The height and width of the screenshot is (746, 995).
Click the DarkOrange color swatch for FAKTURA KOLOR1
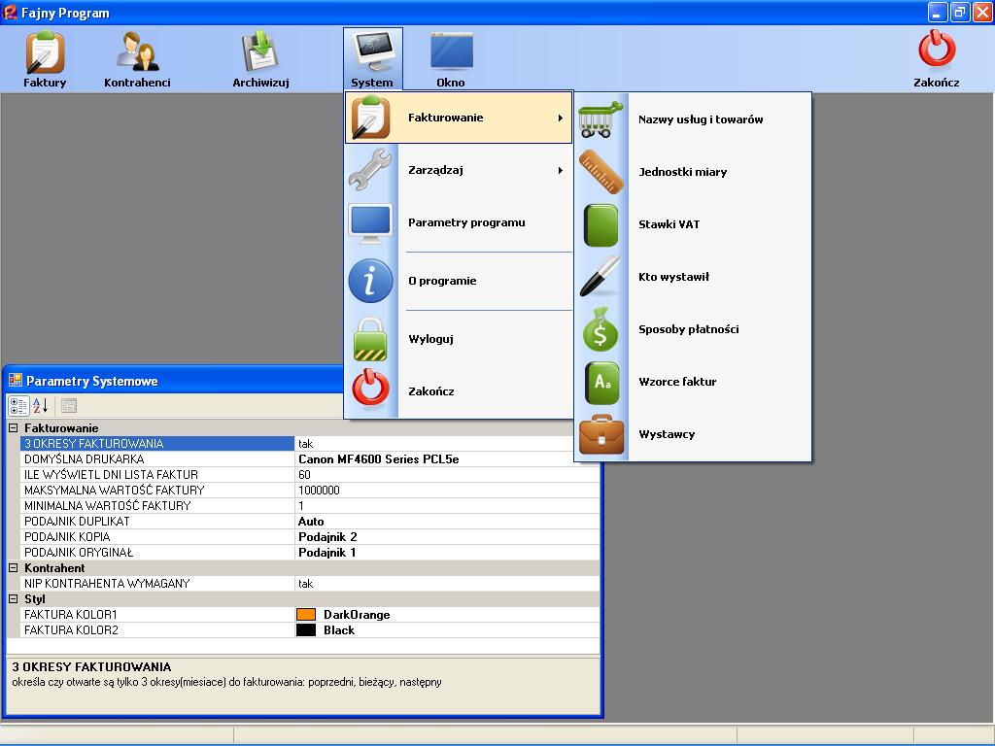[306, 615]
